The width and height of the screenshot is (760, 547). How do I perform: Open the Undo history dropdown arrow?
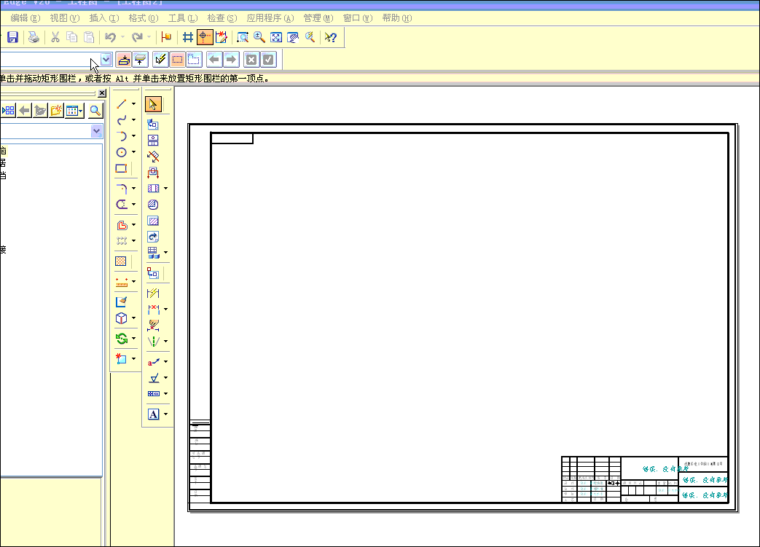coord(122,37)
